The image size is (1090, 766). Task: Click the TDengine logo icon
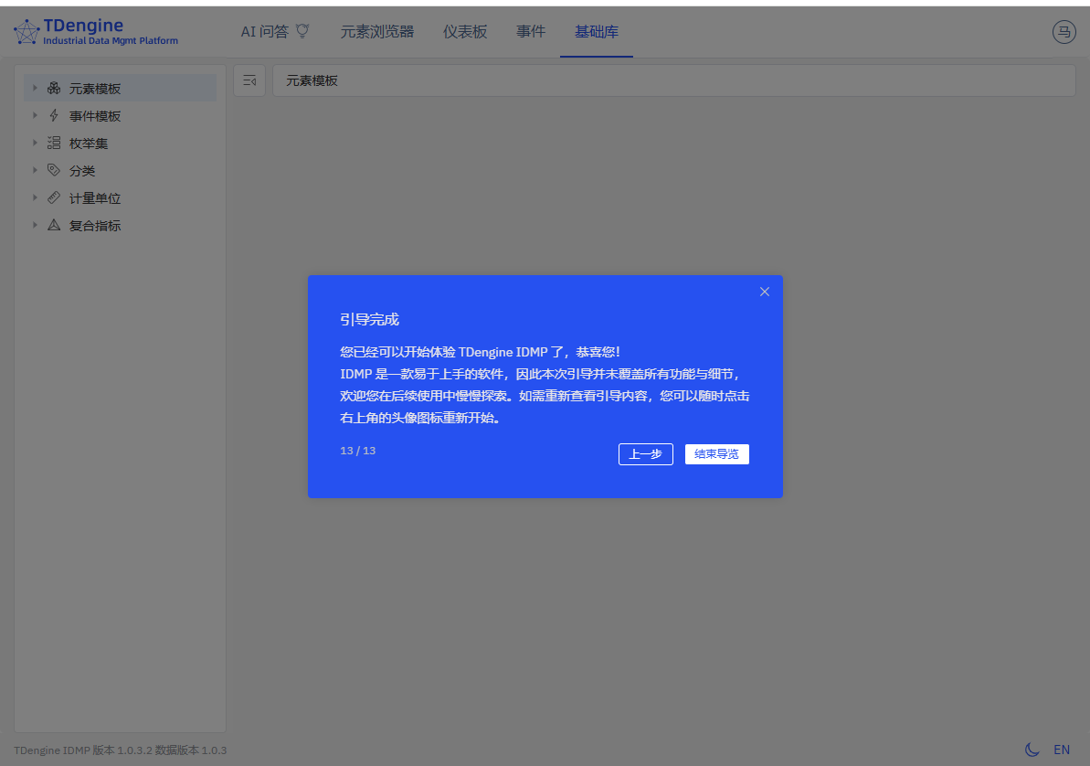[26, 30]
